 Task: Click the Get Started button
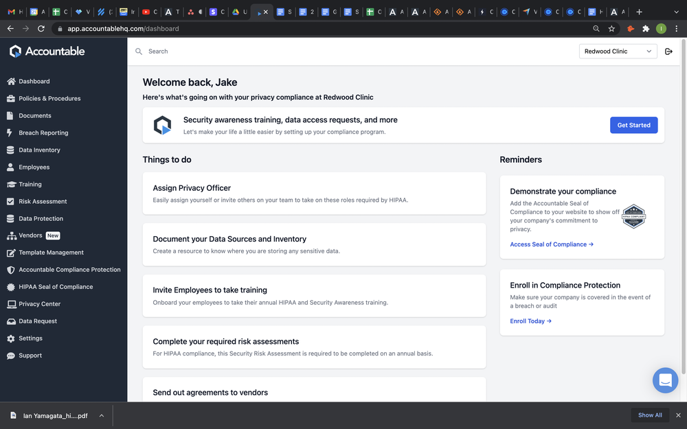[633, 125]
